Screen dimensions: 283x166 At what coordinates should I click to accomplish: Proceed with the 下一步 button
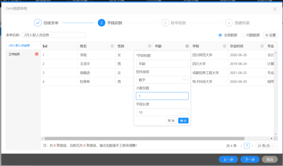point(250,159)
